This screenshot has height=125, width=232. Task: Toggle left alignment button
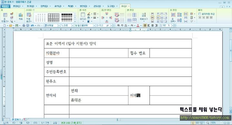point(149,25)
